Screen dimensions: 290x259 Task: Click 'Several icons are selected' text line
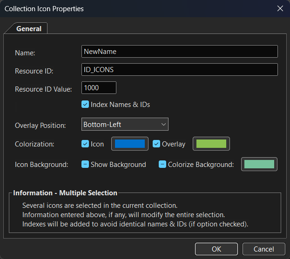point(100,206)
